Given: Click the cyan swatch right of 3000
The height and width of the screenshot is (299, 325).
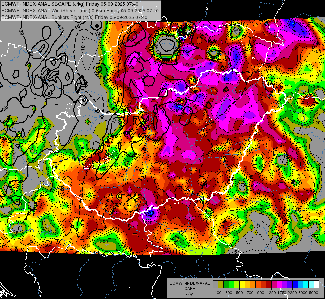Looking at the screenshot, I should click(x=306, y=284).
